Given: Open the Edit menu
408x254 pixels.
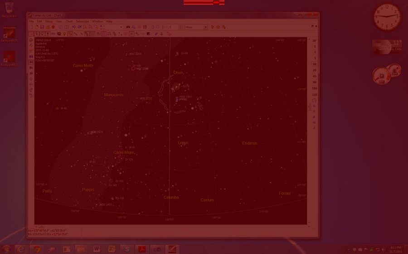Looking at the screenshot, I should 39,22.
